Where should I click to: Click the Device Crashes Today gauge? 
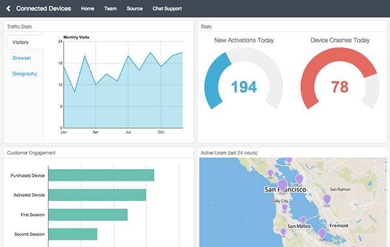pyautogui.click(x=340, y=79)
